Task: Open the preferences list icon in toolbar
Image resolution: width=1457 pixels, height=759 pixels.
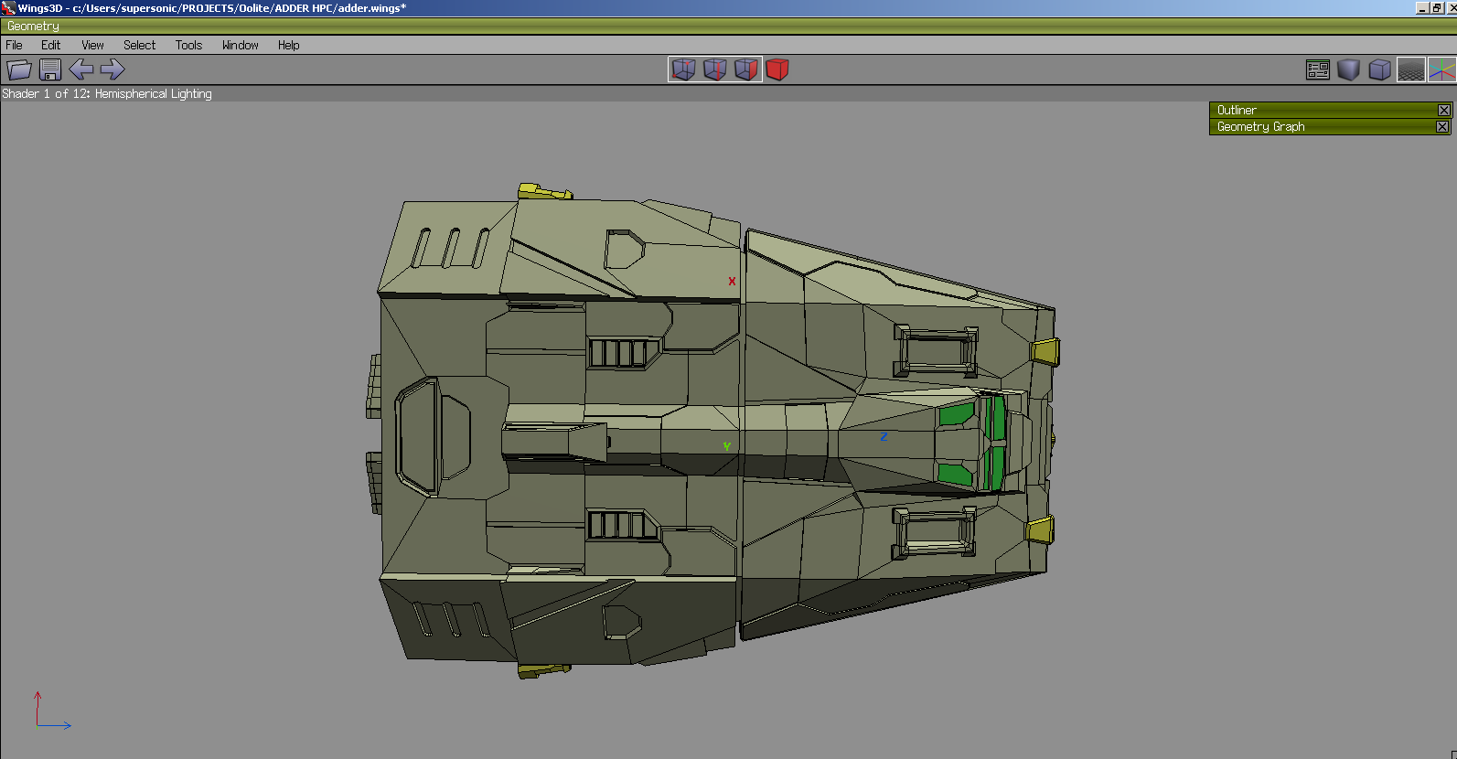Action: (1318, 69)
